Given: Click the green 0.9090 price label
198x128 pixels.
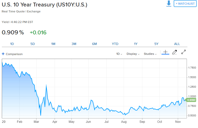Looking at the screenshot, I should coord(191,100).
